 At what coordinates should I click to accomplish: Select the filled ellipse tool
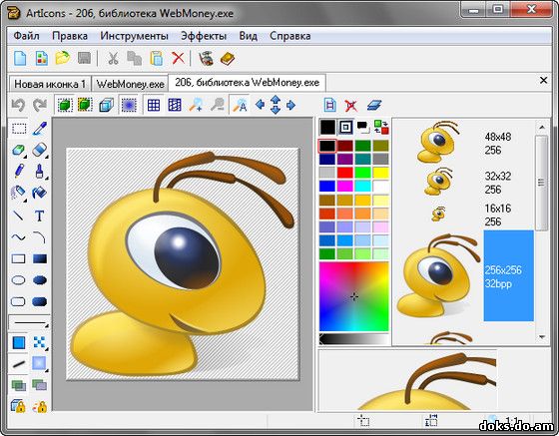point(40,280)
